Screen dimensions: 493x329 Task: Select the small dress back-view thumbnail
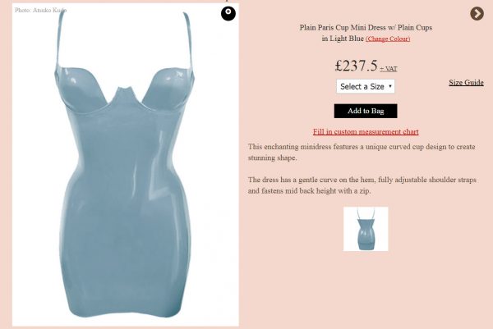[x=366, y=229]
